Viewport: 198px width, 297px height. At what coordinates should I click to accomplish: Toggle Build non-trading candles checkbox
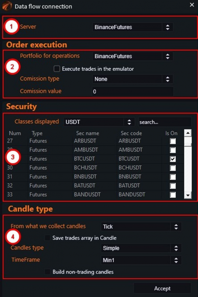(x=48, y=272)
